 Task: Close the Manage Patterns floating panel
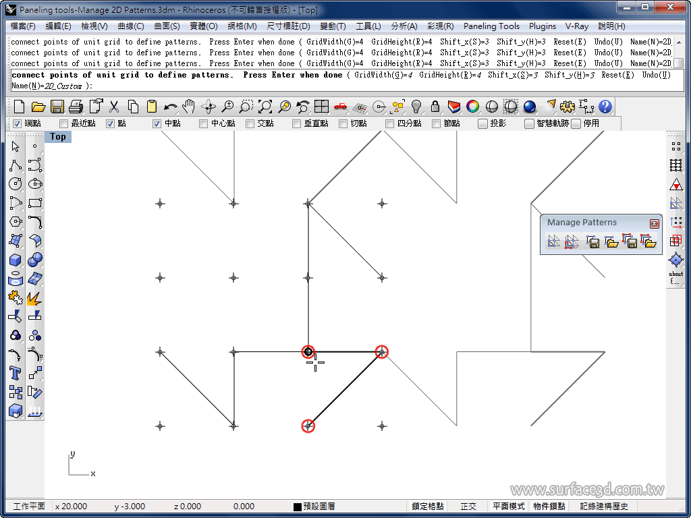point(655,224)
